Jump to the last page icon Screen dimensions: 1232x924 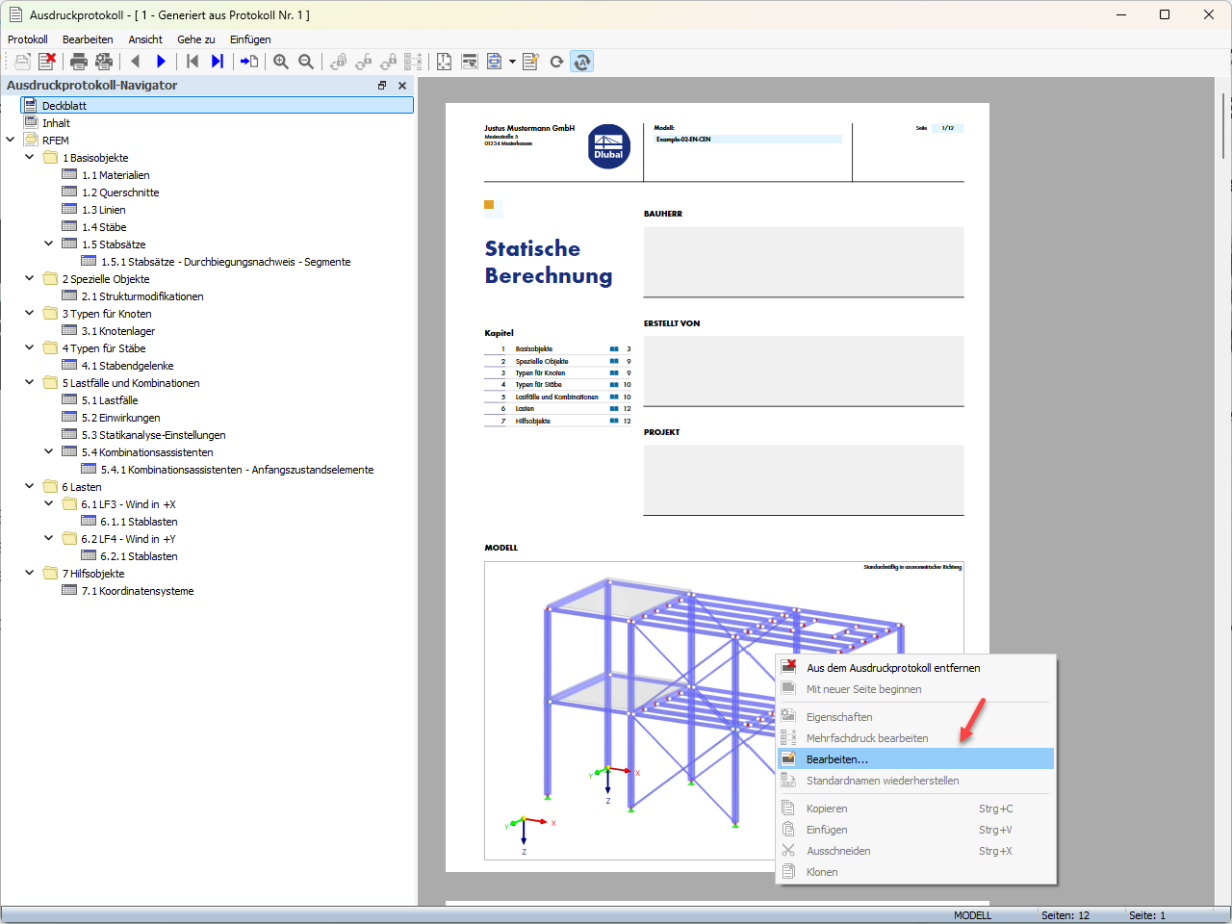point(218,62)
